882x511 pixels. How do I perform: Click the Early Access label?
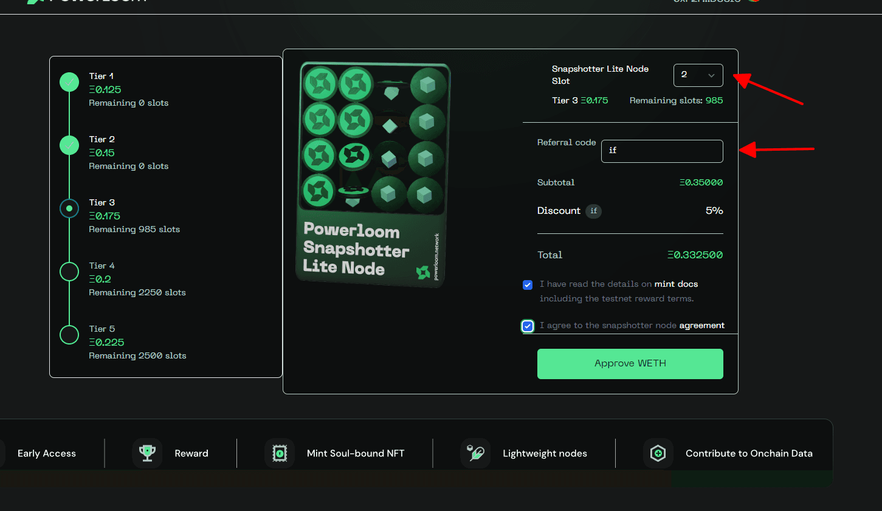pos(47,454)
